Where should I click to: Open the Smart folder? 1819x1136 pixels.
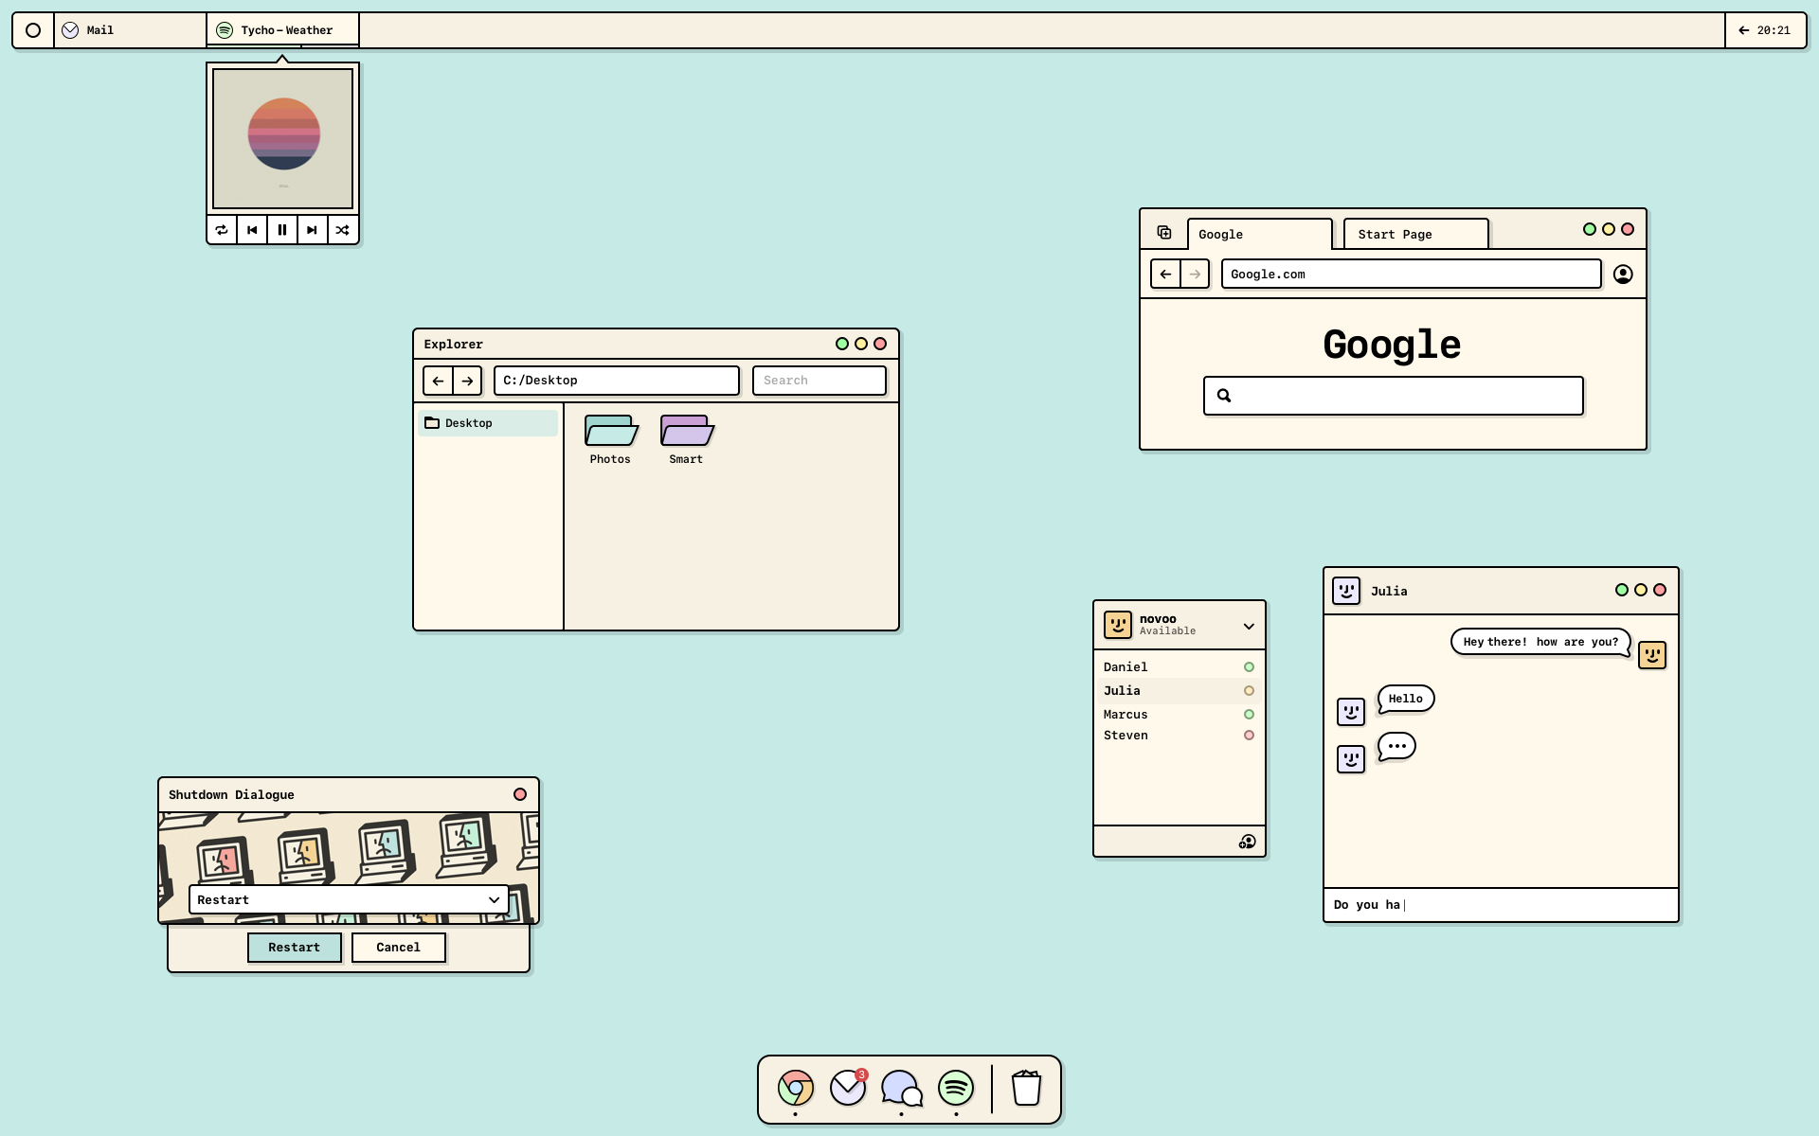687,440
